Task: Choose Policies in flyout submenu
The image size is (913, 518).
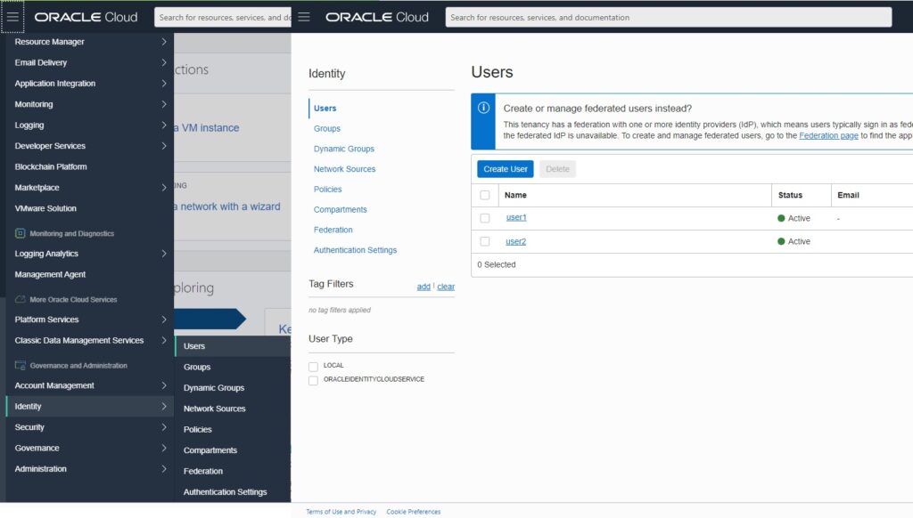Action: pos(197,430)
